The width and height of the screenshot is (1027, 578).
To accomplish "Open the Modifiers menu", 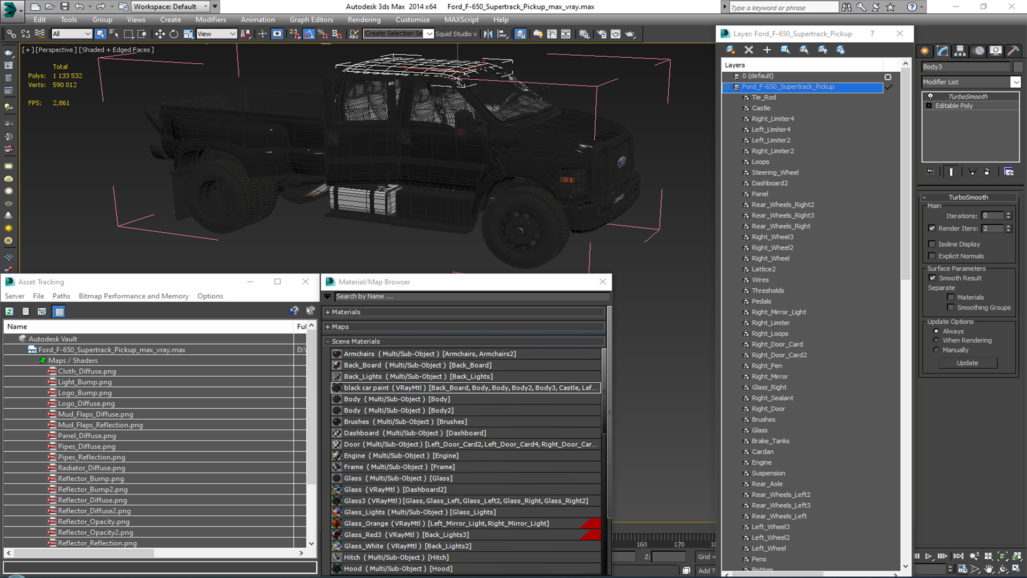I will (210, 20).
